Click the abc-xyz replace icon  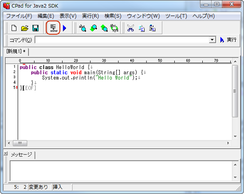pyautogui.click(x=114, y=28)
